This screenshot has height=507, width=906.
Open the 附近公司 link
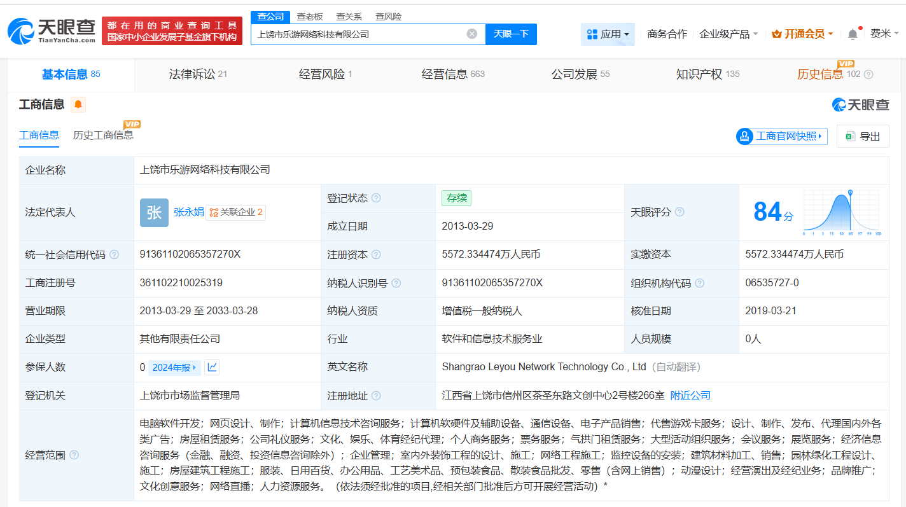[690, 395]
